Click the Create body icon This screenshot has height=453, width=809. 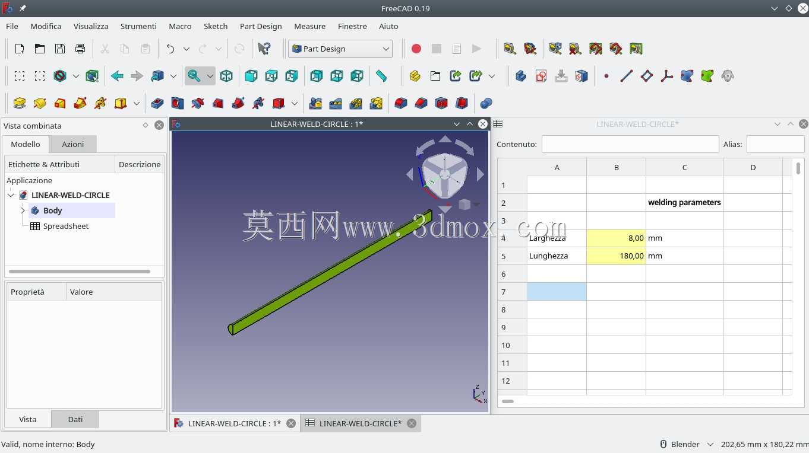point(521,76)
